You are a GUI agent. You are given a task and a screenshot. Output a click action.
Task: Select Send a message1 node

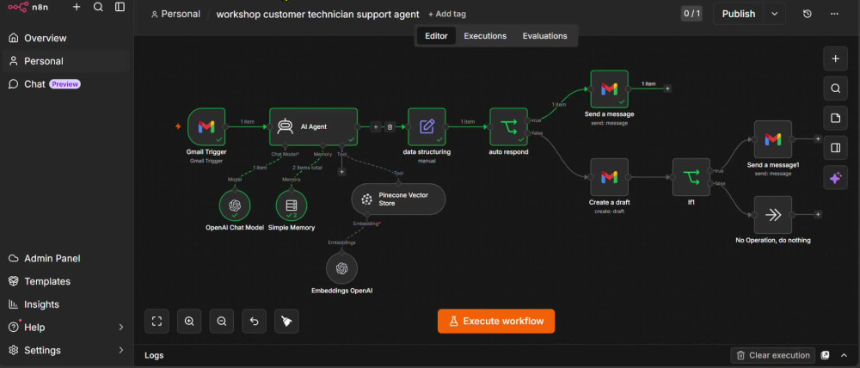click(773, 139)
